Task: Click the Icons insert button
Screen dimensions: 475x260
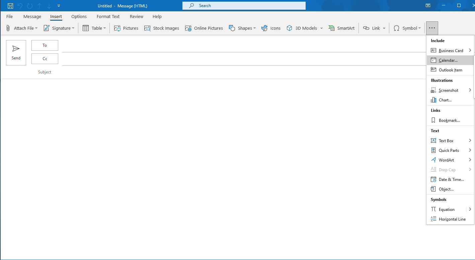Action: tap(271, 28)
